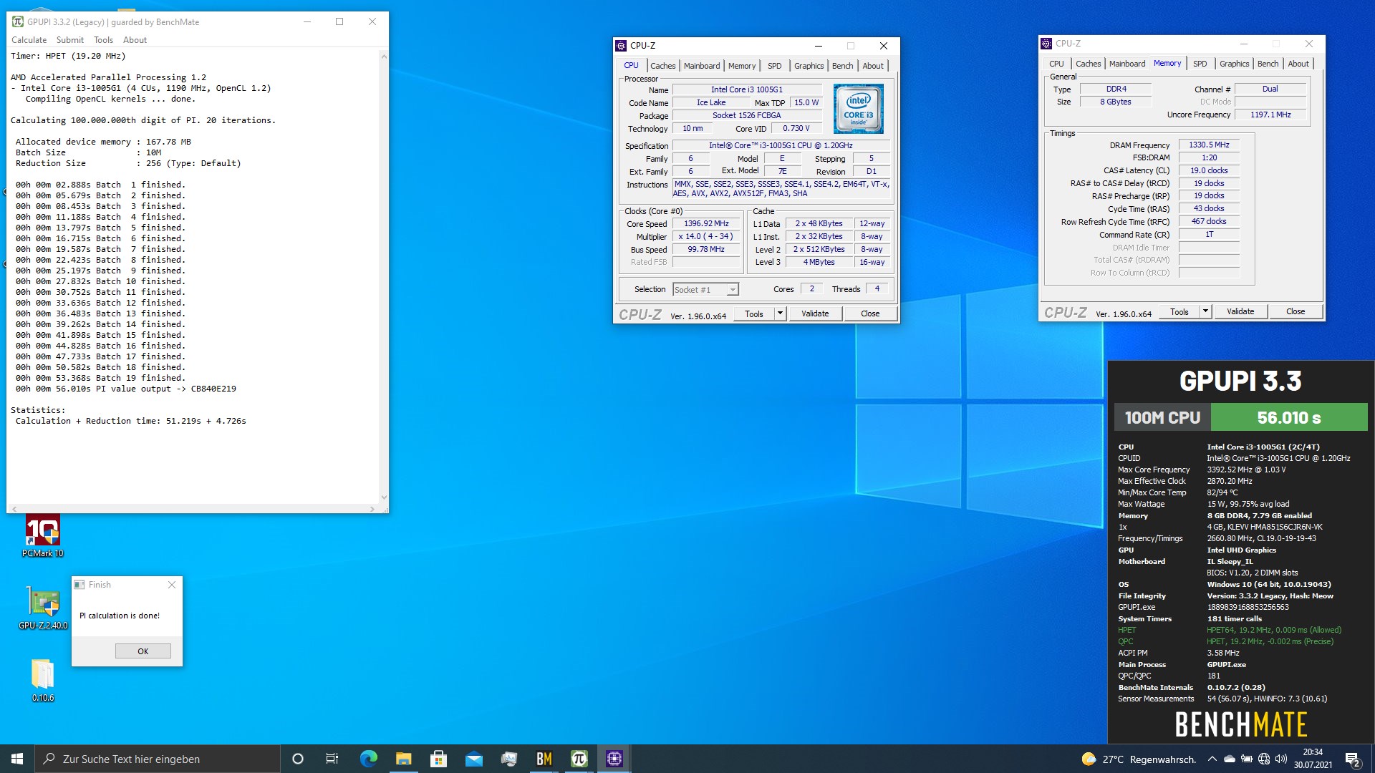Open Mainboard tab in right CPU-Z window
Screen dimensions: 1375x773
pos(1127,64)
